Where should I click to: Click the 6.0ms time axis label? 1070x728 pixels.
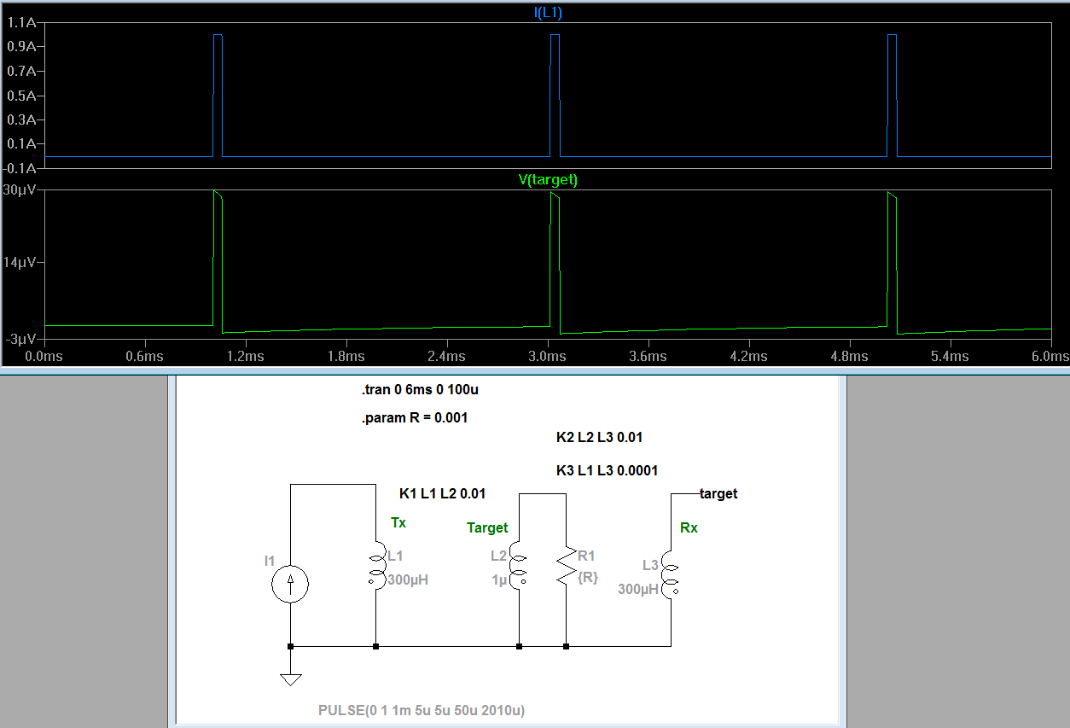[1050, 356]
